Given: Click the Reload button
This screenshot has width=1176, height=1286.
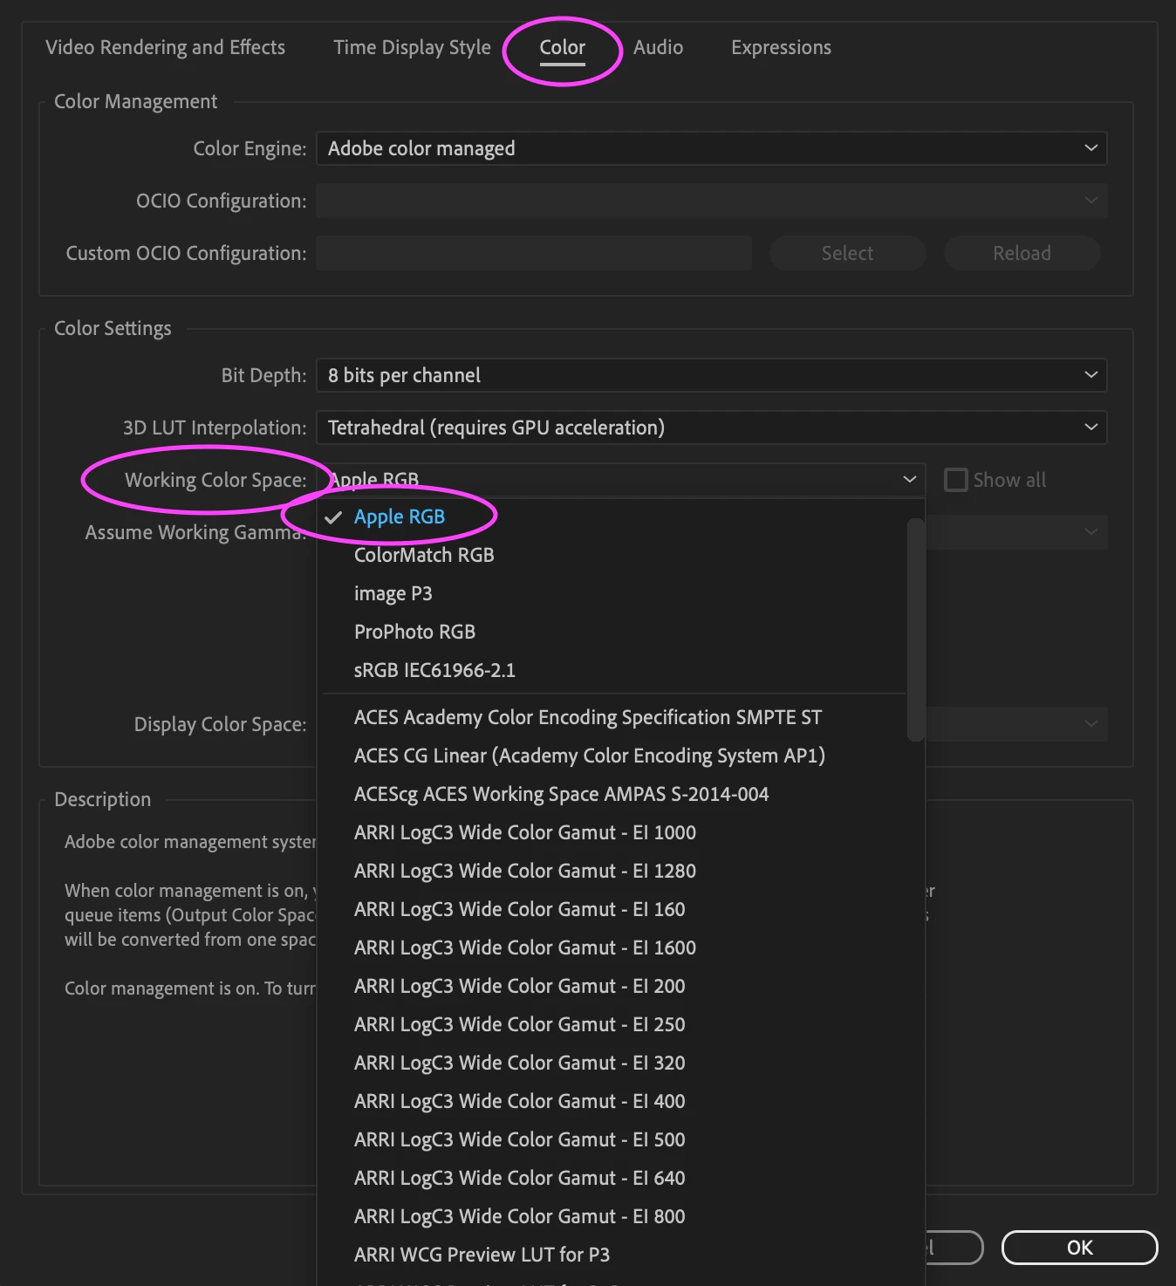Looking at the screenshot, I should pyautogui.click(x=1022, y=253).
